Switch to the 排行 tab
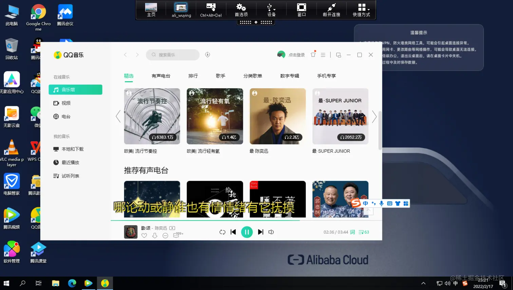The width and height of the screenshot is (513, 290). (193, 76)
